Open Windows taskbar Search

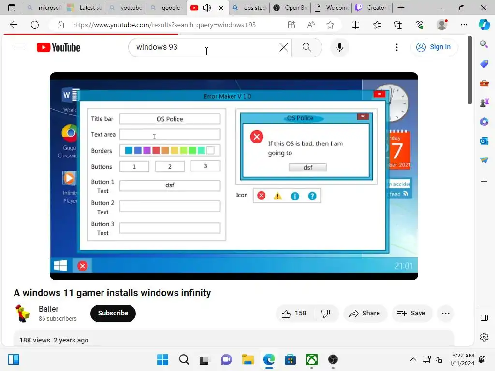pyautogui.click(x=184, y=359)
